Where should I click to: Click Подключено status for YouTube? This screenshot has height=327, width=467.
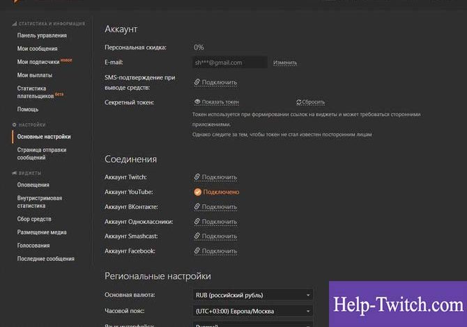[221, 192]
